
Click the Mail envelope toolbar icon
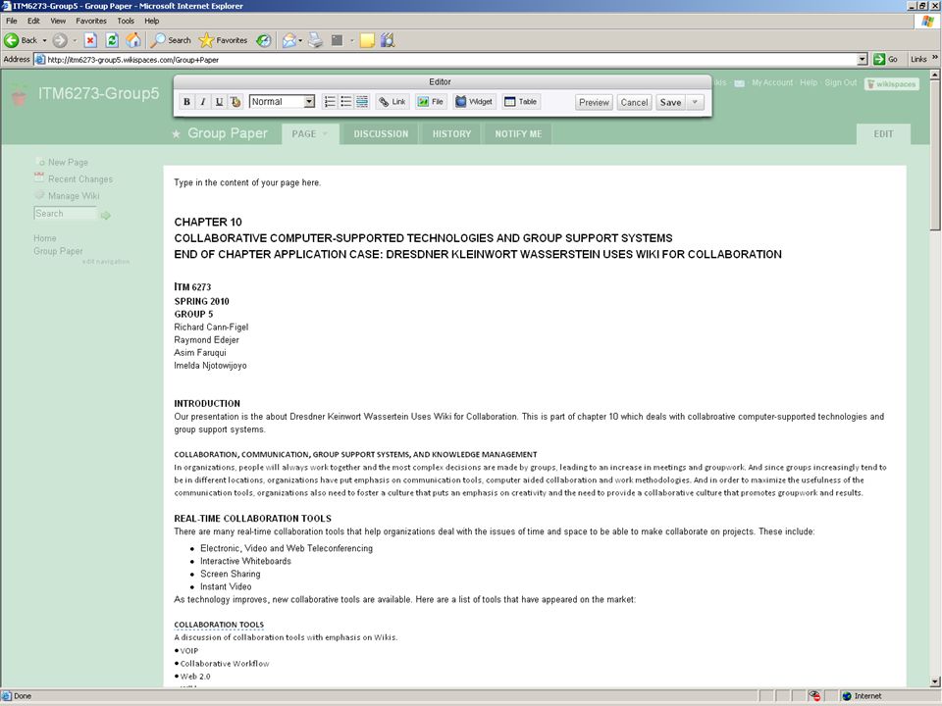tap(288, 40)
